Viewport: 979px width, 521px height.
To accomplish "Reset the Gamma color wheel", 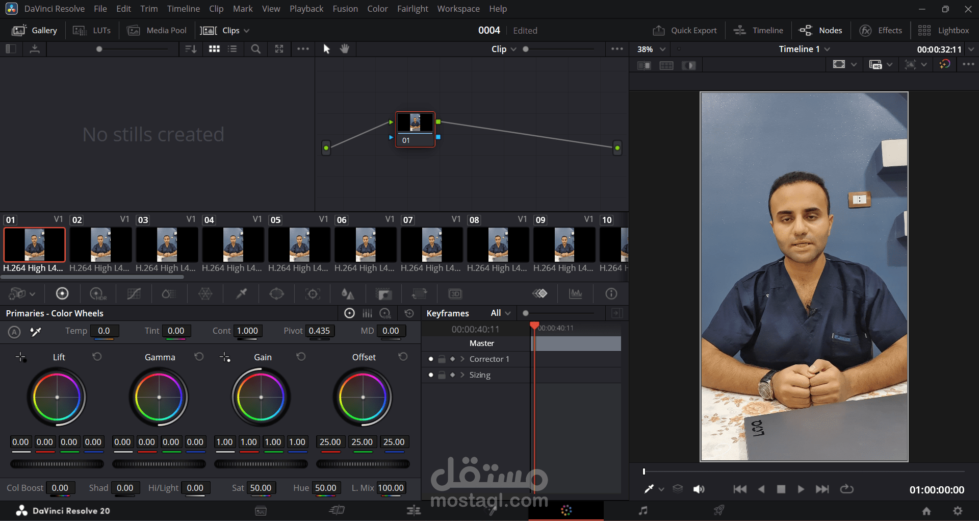I will pyautogui.click(x=199, y=357).
